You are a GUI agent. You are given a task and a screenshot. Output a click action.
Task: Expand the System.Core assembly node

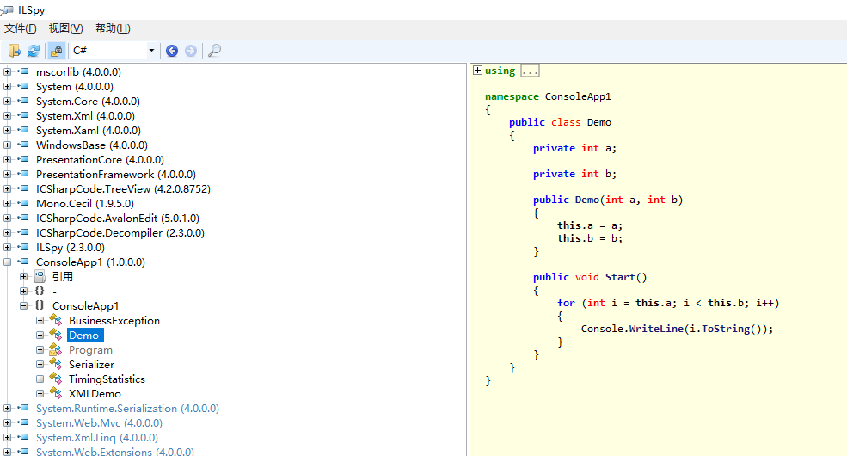coord(7,101)
